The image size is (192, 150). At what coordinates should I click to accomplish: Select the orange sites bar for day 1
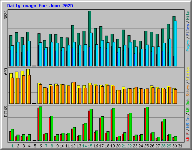click(12, 91)
